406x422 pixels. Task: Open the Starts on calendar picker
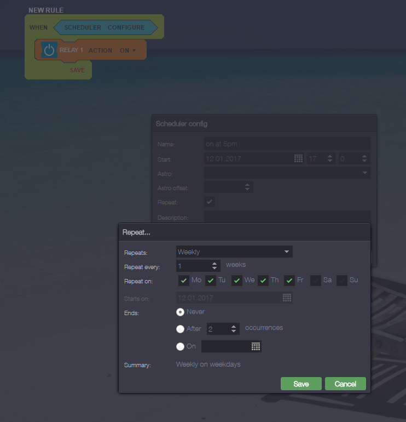click(287, 298)
